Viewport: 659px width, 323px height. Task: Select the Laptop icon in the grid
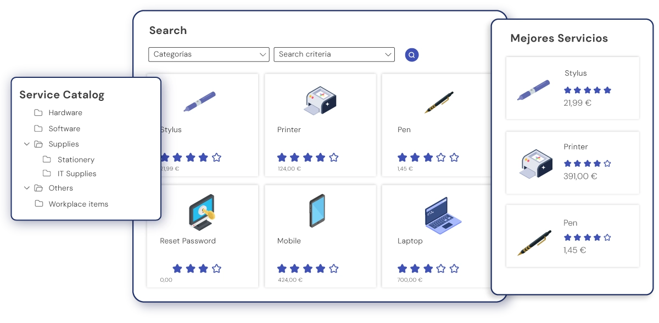(x=441, y=213)
